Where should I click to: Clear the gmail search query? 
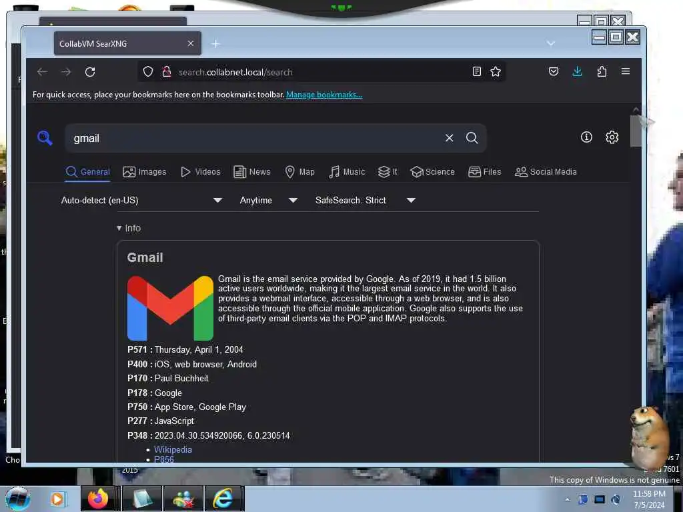click(449, 138)
